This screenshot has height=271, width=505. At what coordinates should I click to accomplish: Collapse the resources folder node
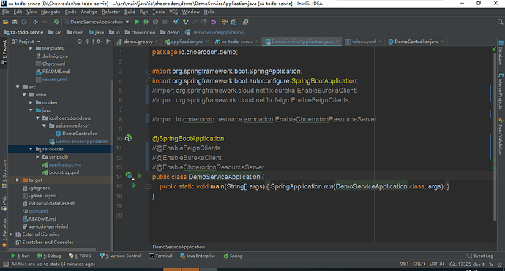31,149
